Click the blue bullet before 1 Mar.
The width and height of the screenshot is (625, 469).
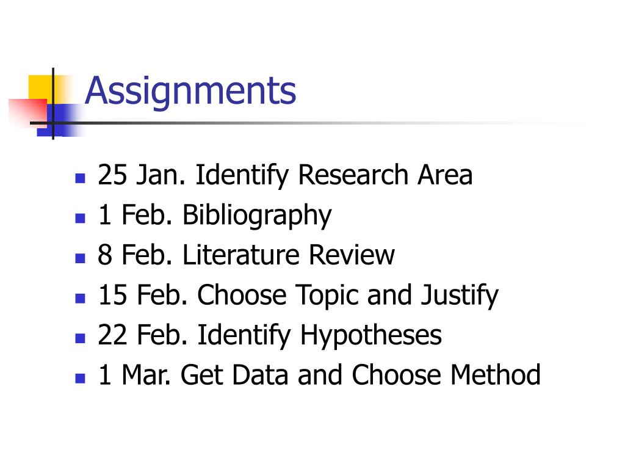(x=80, y=378)
